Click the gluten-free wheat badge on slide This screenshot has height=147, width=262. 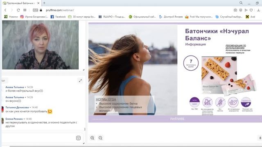click(x=220, y=102)
